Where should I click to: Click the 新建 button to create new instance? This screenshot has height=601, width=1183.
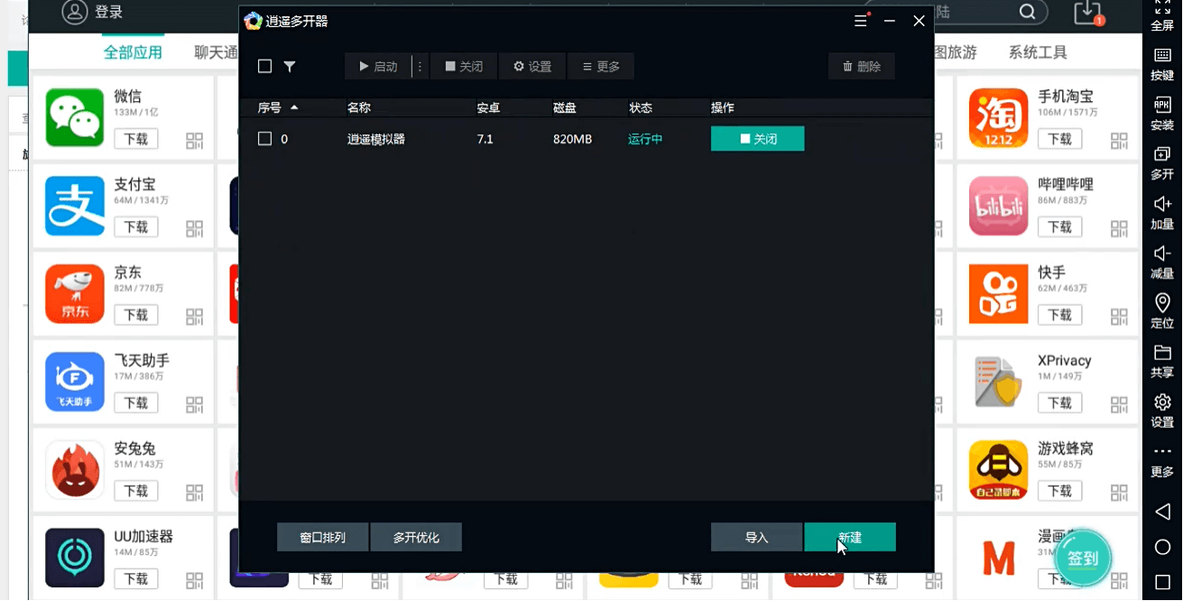[x=849, y=536]
